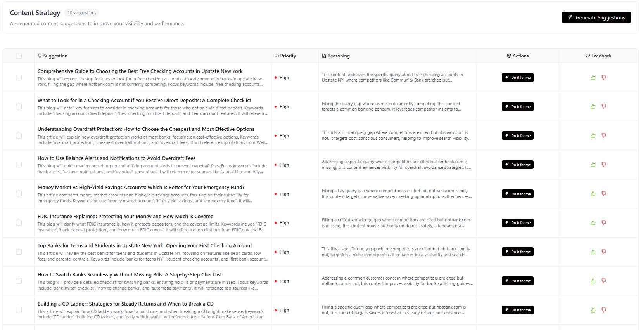Click the Feedback column header
The width and height of the screenshot is (643, 330).
(x=598, y=56)
